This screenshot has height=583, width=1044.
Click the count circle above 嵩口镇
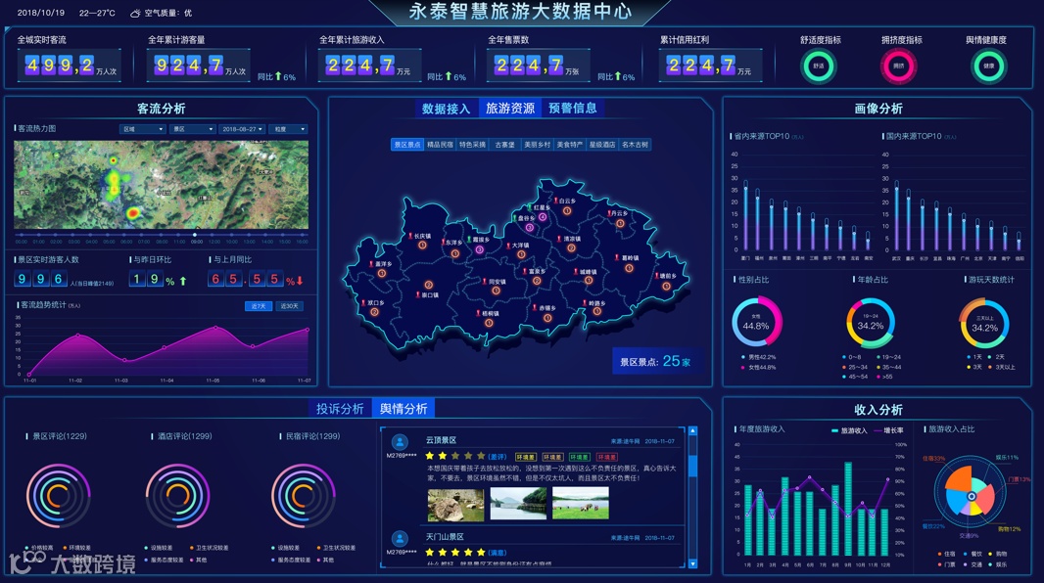point(429,285)
